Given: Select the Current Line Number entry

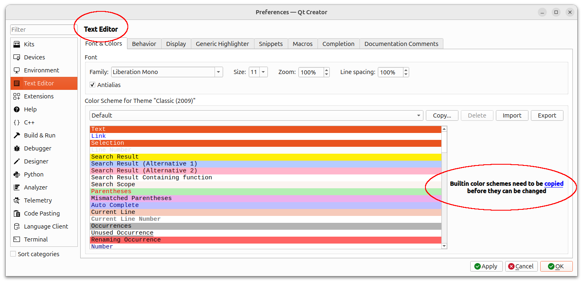Looking at the screenshot, I should [265, 219].
